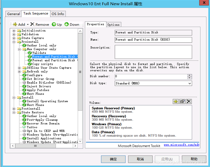Select Enable BitLocker (Offline) step

(x=49, y=82)
